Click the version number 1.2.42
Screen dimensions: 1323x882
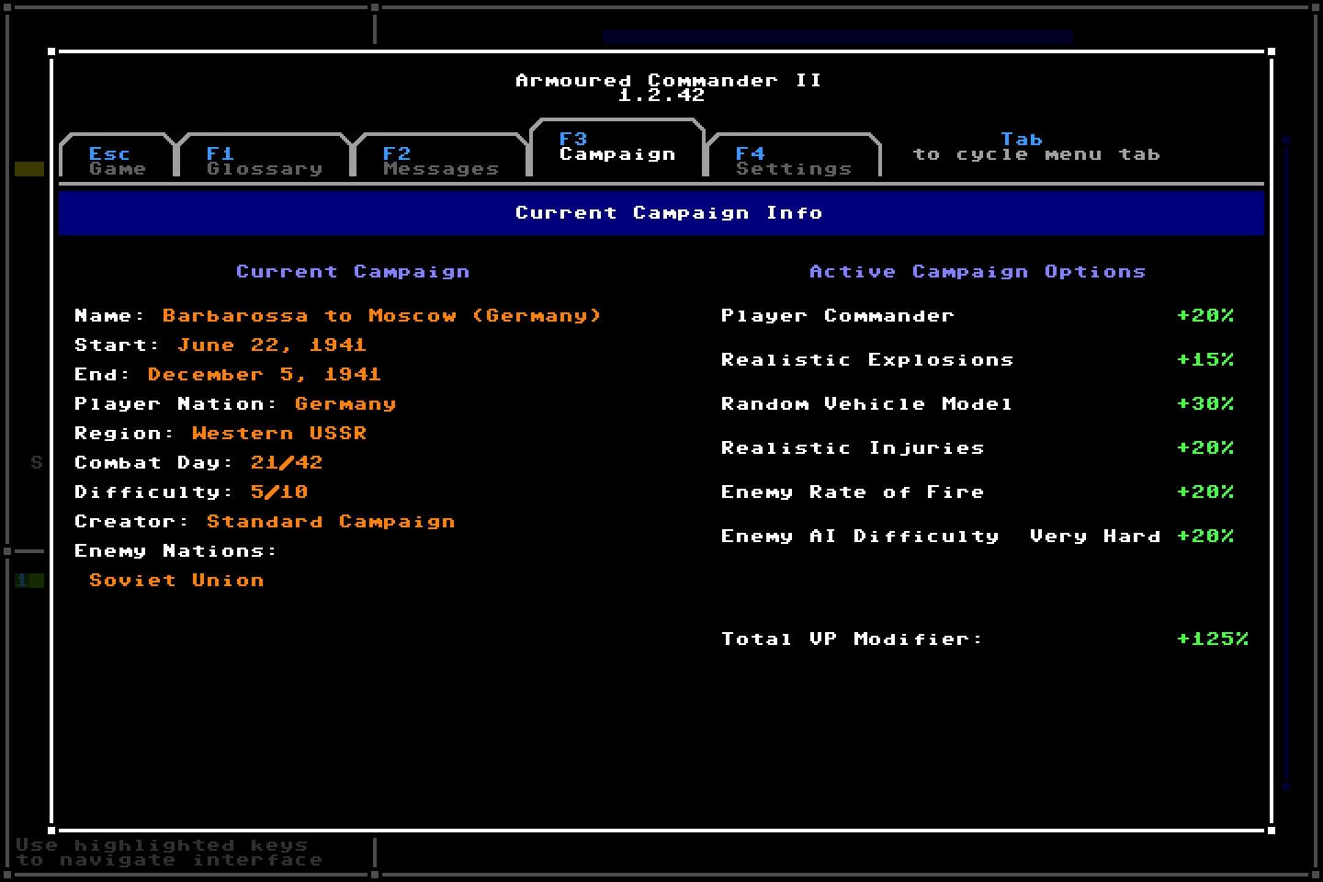click(x=661, y=95)
